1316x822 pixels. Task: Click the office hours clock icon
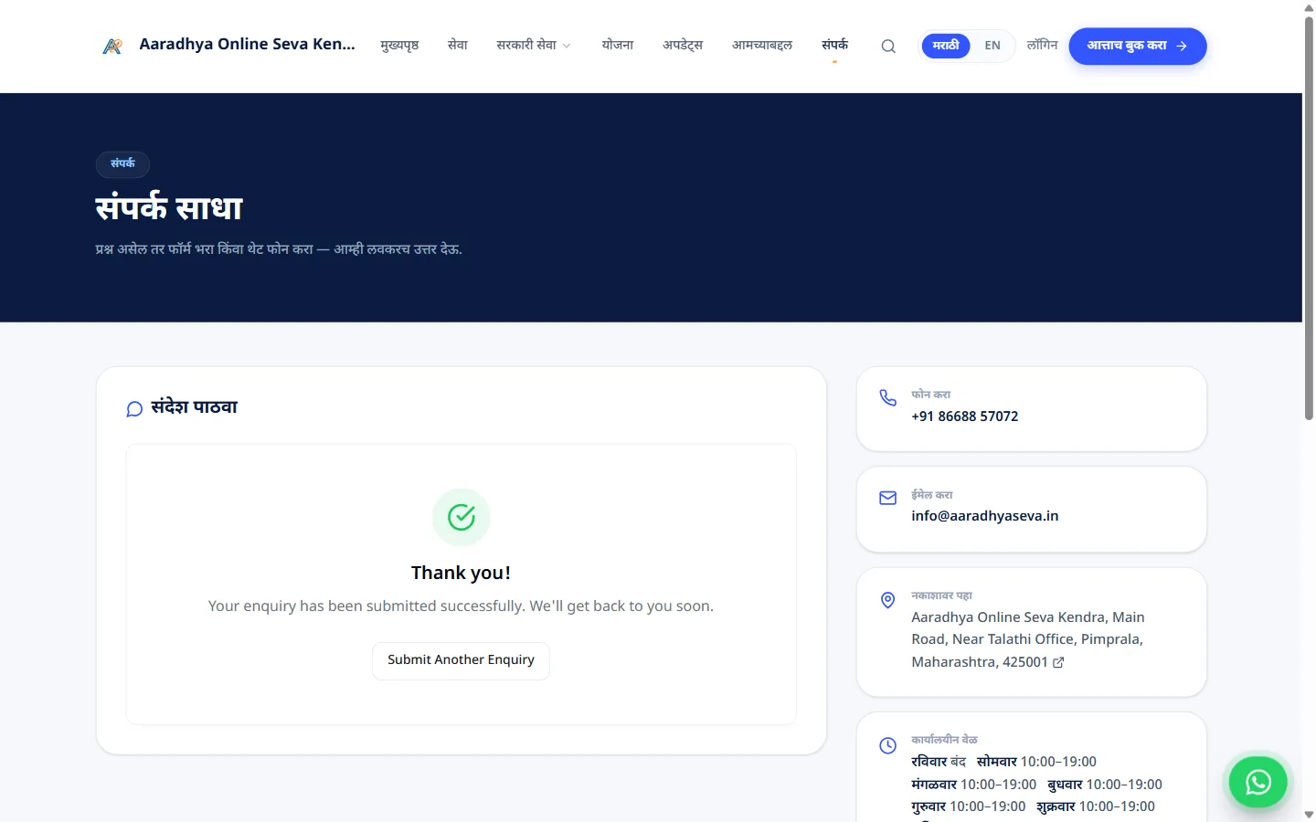887,745
